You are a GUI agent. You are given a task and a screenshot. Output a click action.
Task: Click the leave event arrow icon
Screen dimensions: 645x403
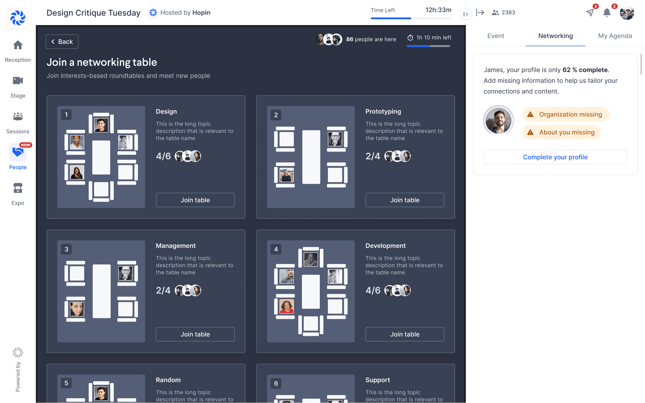click(x=480, y=13)
